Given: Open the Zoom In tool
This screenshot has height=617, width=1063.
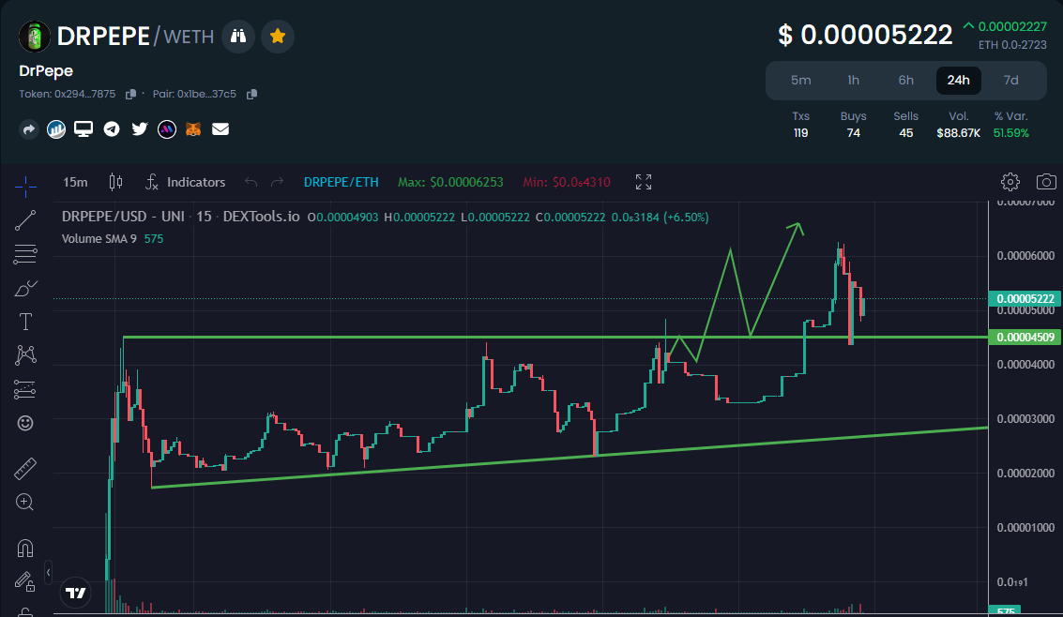Looking at the screenshot, I should click(25, 502).
